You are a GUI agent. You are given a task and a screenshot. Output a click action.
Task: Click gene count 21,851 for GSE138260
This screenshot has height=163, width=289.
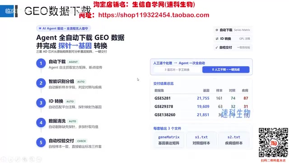pos(203,115)
